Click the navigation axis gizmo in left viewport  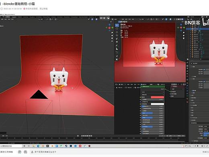(109, 28)
